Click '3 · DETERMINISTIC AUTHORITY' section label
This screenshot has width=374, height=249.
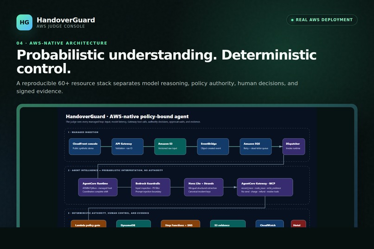pos(109,213)
